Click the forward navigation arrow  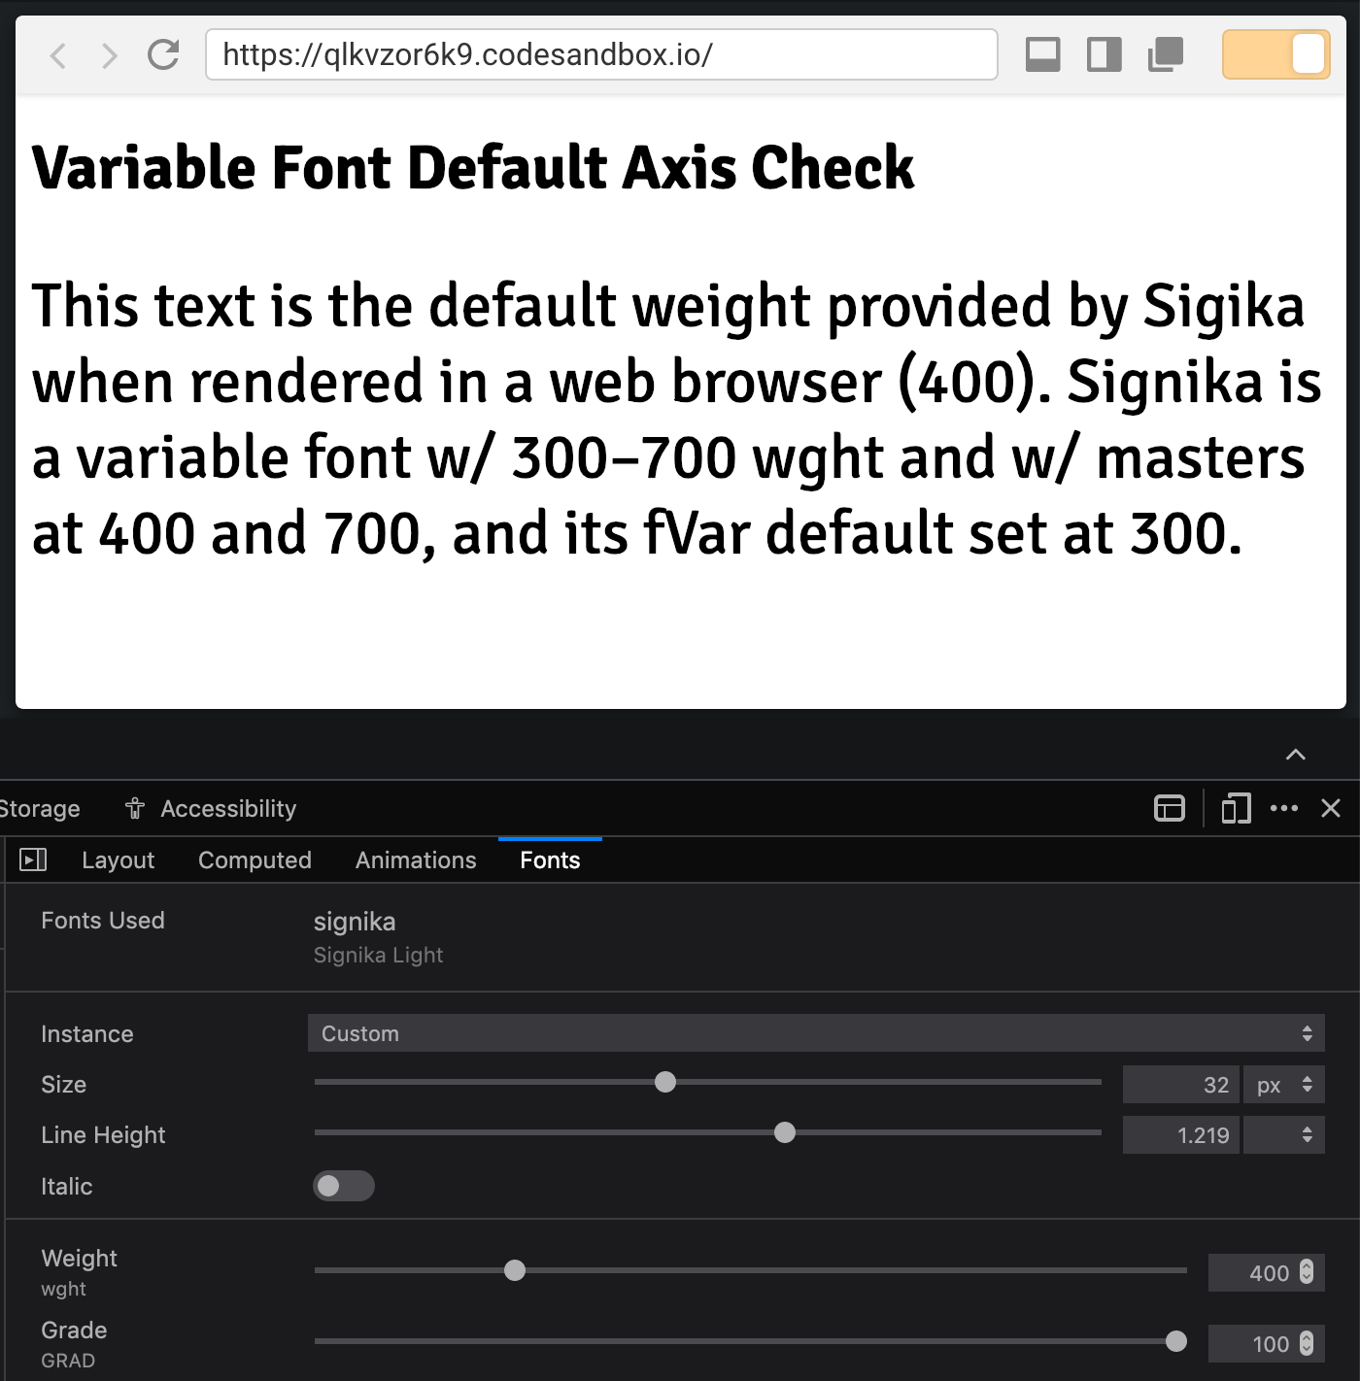109,55
